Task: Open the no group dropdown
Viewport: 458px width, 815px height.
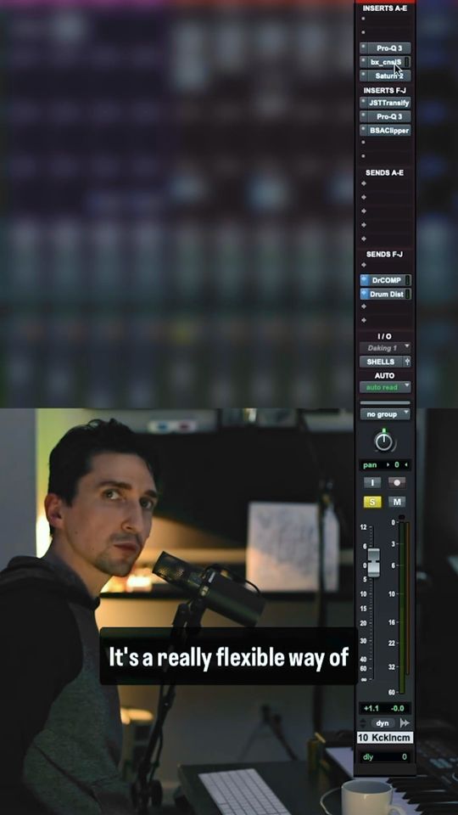Action: pyautogui.click(x=385, y=414)
